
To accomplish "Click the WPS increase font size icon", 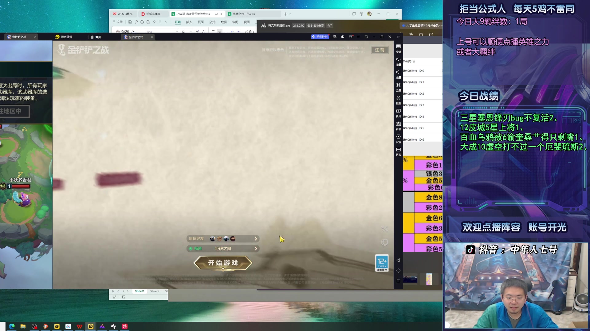I will pos(197,31).
